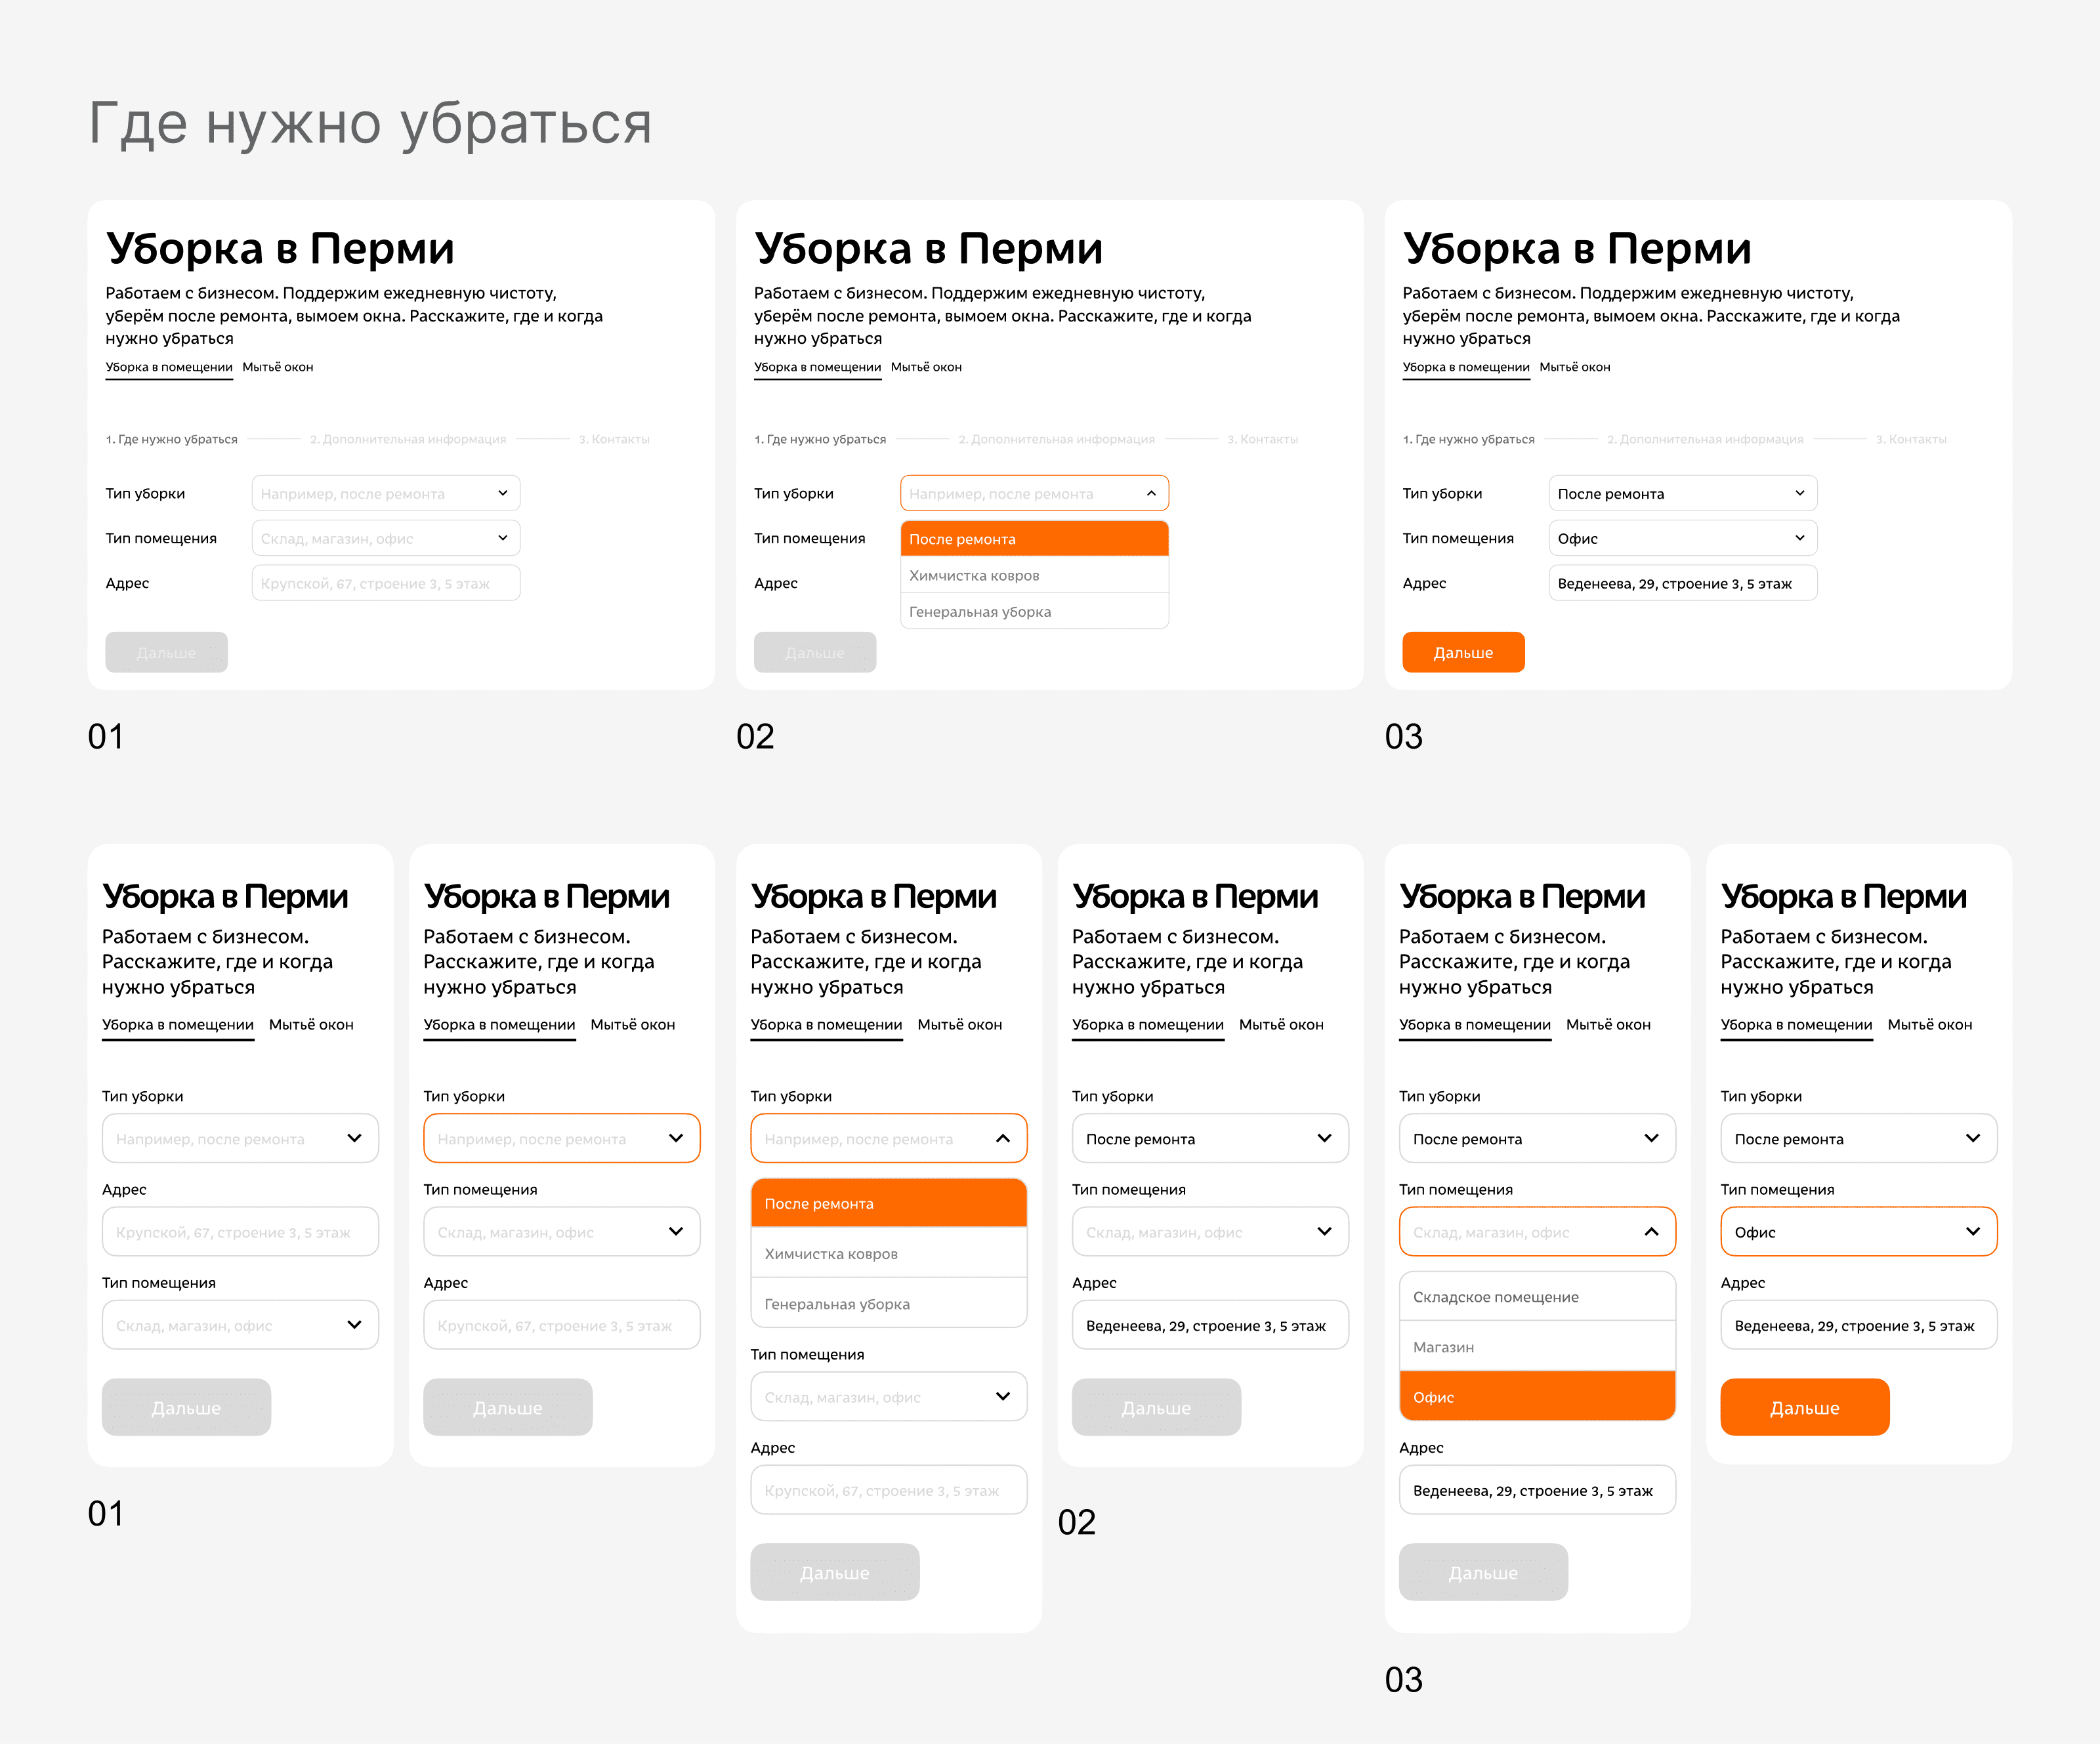Open the Тип уборки dropdown chevron
Viewport: 2100px width, 1744px height.
click(x=504, y=492)
